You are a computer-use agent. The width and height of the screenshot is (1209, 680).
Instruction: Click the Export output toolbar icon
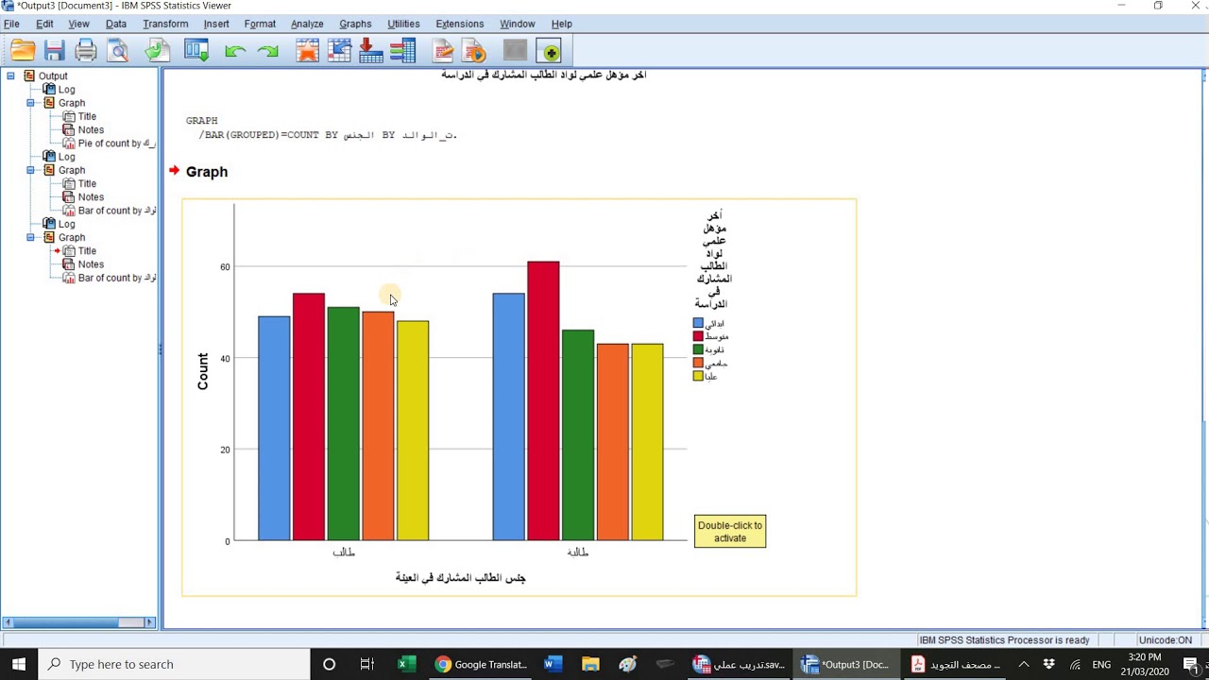[157, 51]
